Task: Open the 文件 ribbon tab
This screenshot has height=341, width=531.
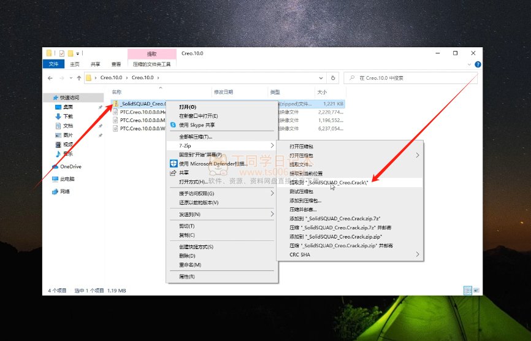Action: pyautogui.click(x=53, y=64)
